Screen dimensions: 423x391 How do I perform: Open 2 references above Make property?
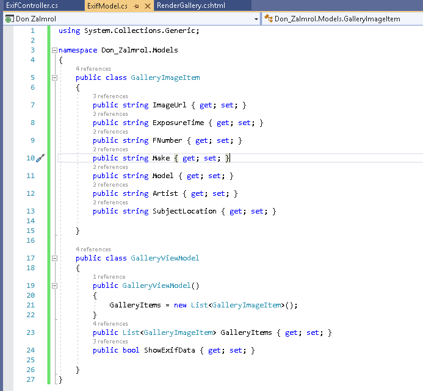coord(110,149)
